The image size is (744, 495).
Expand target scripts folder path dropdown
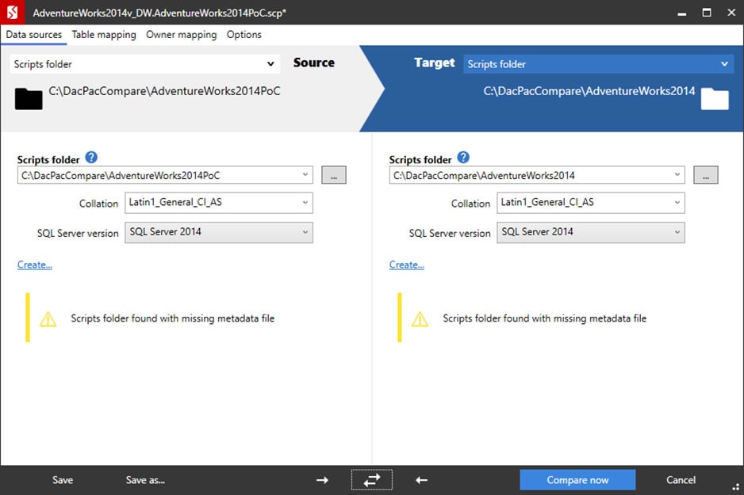(x=677, y=175)
